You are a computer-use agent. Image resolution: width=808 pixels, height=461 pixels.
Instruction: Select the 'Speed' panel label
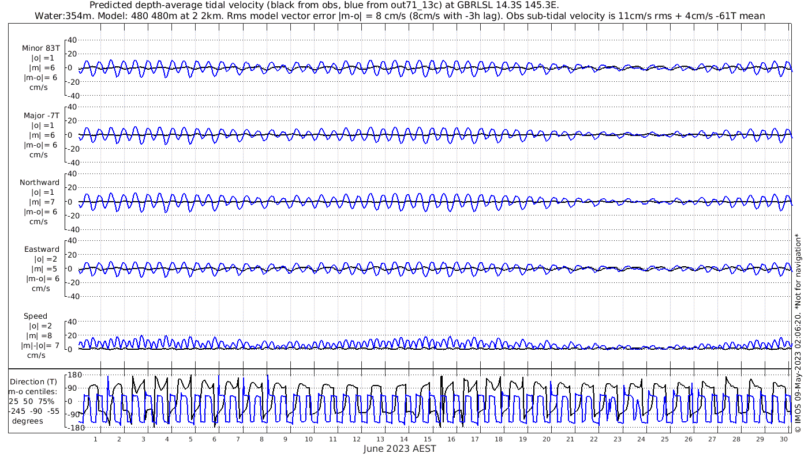[x=36, y=316]
